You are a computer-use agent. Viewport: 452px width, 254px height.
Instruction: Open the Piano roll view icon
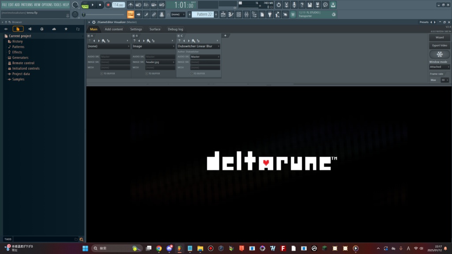pos(231,15)
